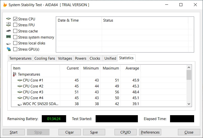This screenshot has height=138, width=203.
Task: Click the CPU chip icon beside Stress CPU
Action: [9, 19]
